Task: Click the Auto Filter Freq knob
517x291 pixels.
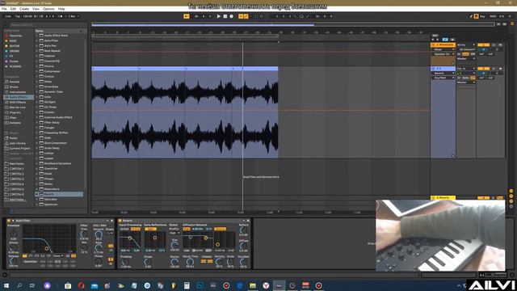Action: 84,234
